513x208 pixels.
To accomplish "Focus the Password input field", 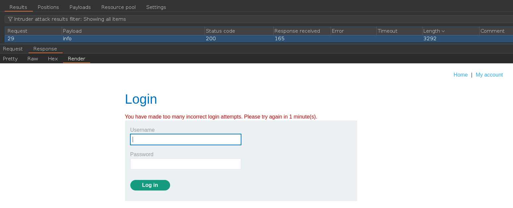I will coord(185,164).
